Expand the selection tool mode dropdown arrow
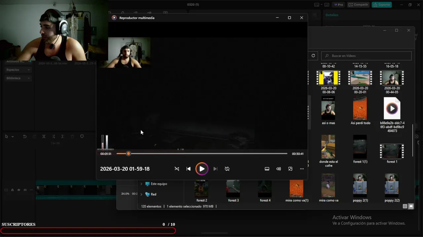This screenshot has height=237, width=423. (x=13, y=136)
